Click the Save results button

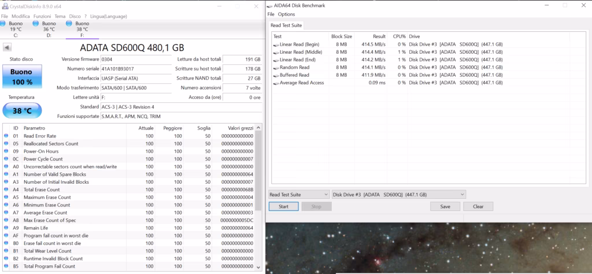point(445,206)
